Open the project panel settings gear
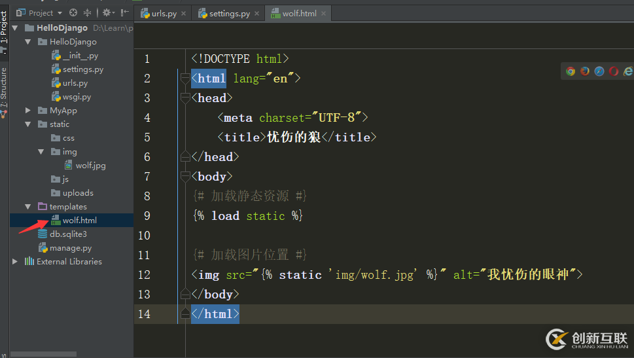The width and height of the screenshot is (634, 358). click(x=108, y=12)
